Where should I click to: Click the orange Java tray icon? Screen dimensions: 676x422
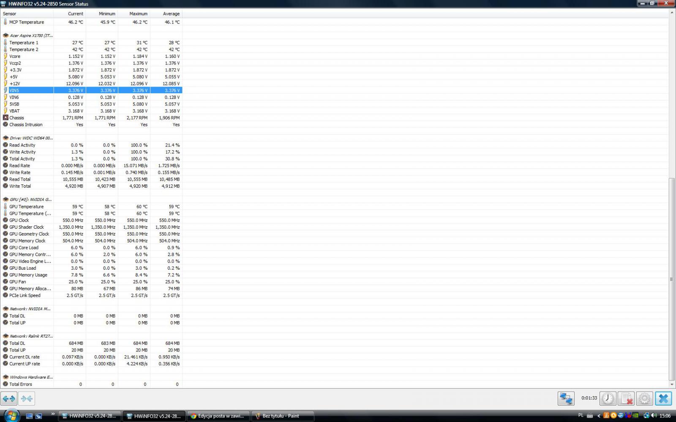[606, 416]
